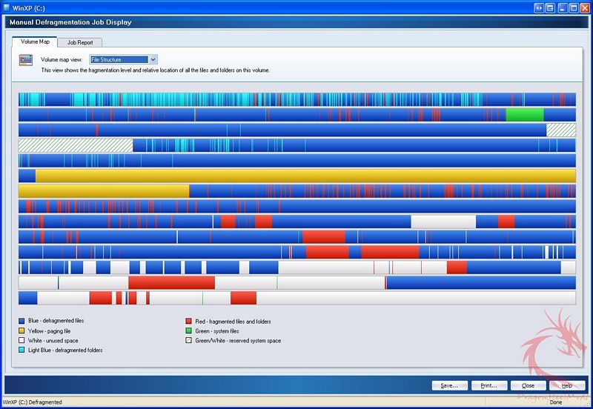Click the green/white reserved system space swatch

[189, 341]
